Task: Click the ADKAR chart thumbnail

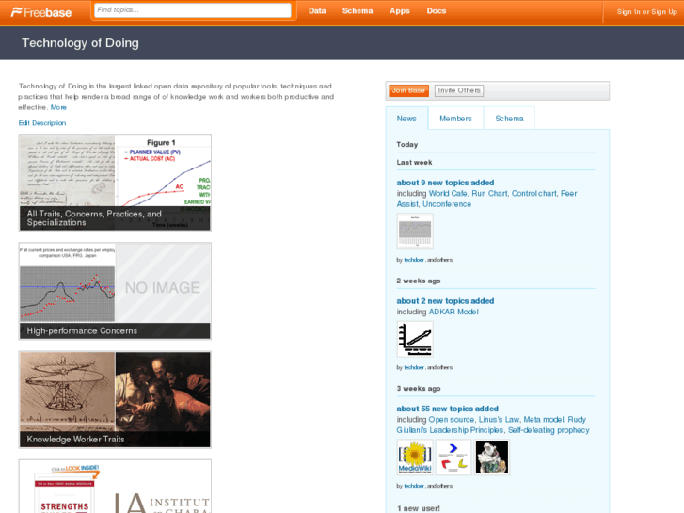Action: click(x=415, y=339)
